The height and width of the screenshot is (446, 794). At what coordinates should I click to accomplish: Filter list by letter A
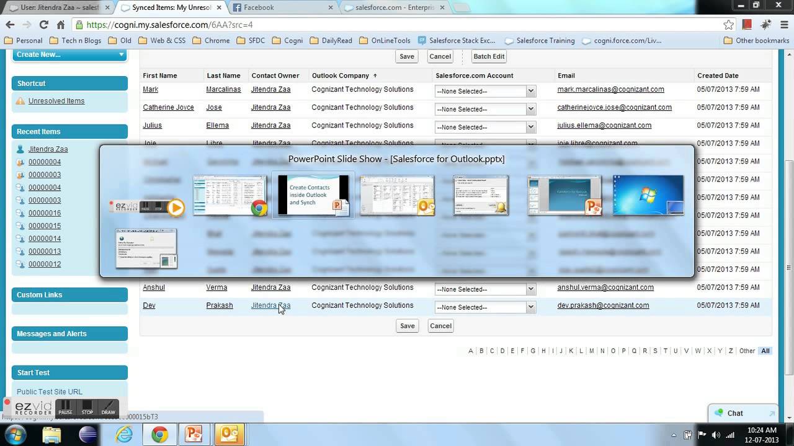pyautogui.click(x=471, y=351)
